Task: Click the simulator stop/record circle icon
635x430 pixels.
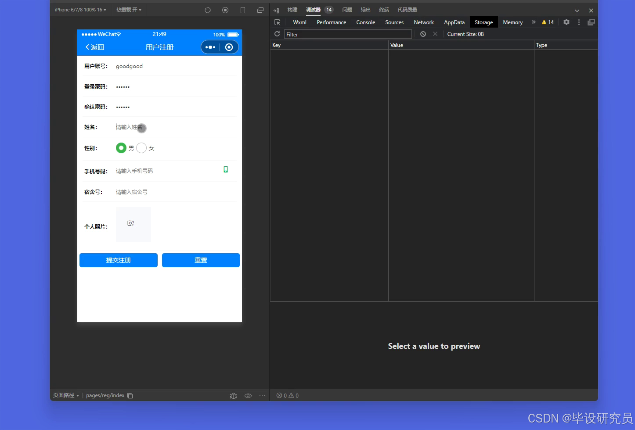Action: pos(225,10)
